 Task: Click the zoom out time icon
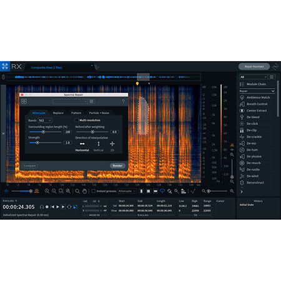pyautogui.click(x=54, y=191)
